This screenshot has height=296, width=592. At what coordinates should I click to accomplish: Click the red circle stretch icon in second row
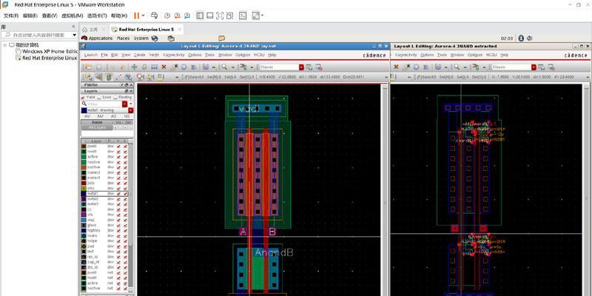pyautogui.click(x=140, y=77)
